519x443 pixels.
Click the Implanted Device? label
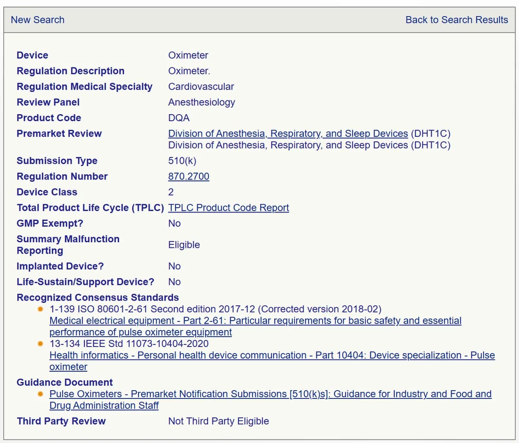60,266
